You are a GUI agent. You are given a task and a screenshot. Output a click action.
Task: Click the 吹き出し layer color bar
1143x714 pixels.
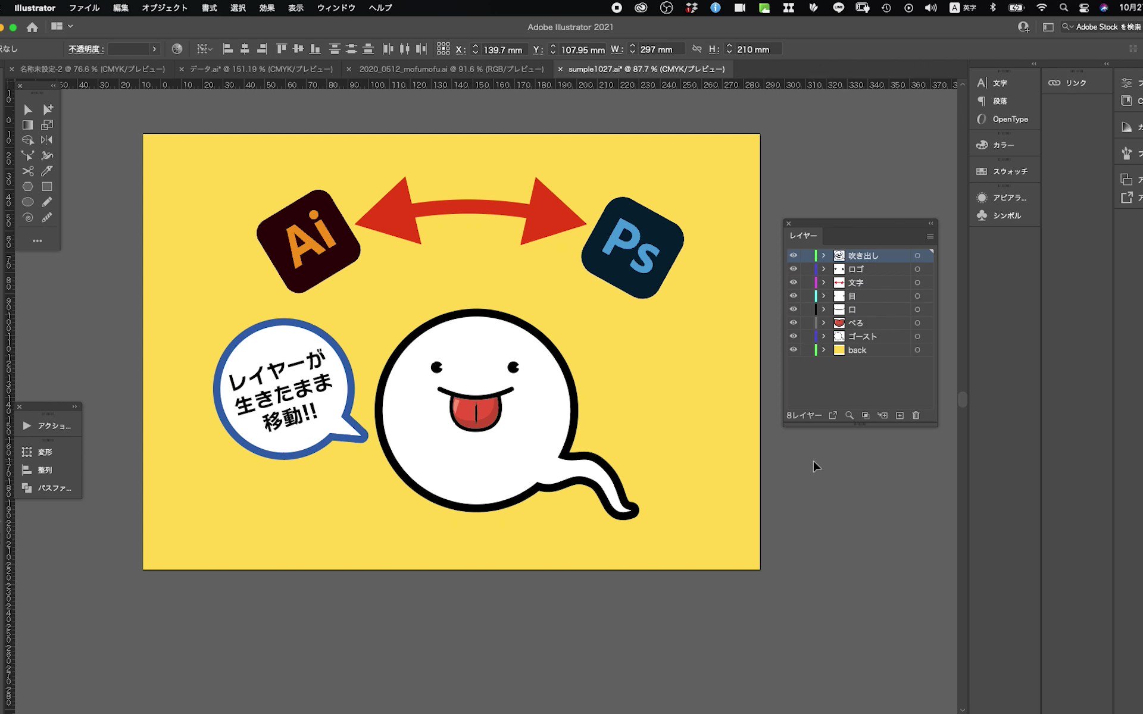click(x=816, y=255)
